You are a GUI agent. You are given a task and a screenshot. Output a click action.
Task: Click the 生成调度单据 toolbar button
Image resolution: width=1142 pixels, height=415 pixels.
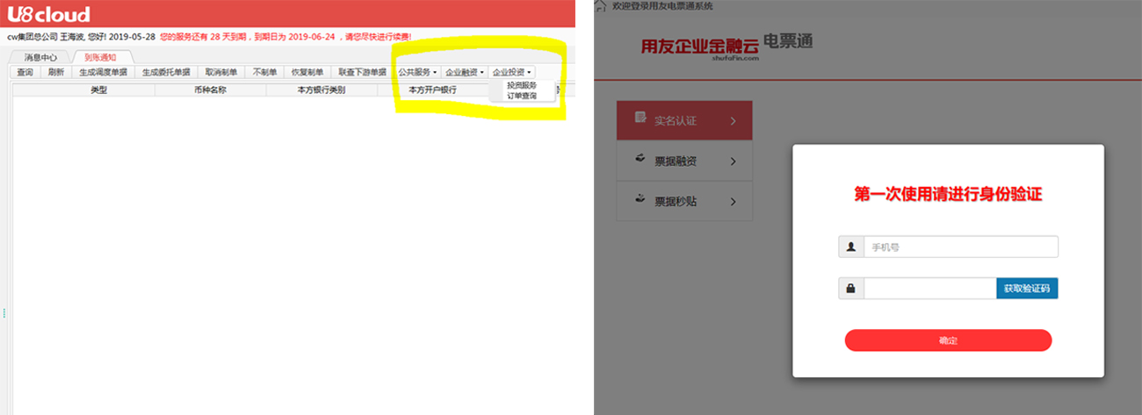(x=103, y=72)
